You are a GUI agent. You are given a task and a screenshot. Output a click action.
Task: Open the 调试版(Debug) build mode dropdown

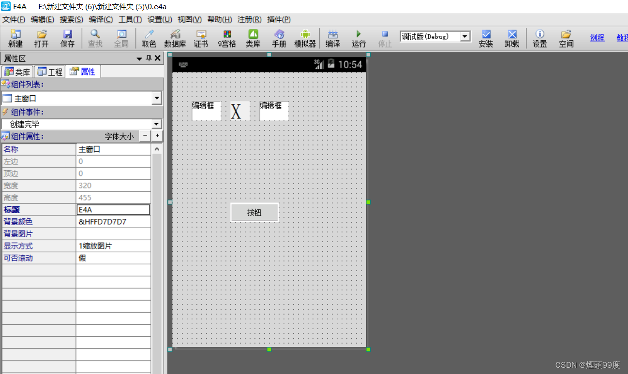click(465, 36)
